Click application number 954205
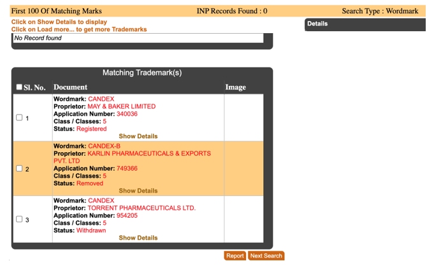The width and height of the screenshot is (434, 268). click(x=127, y=216)
